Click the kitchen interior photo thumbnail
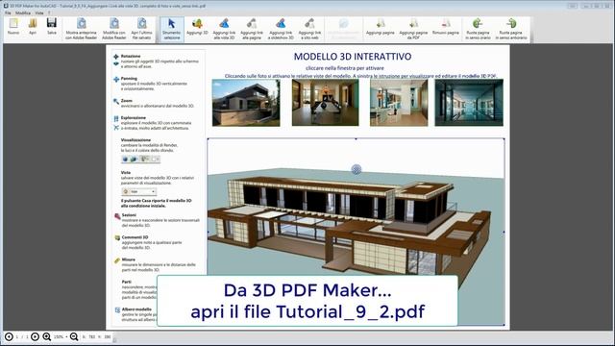This screenshot has height=346, width=615. point(399,103)
